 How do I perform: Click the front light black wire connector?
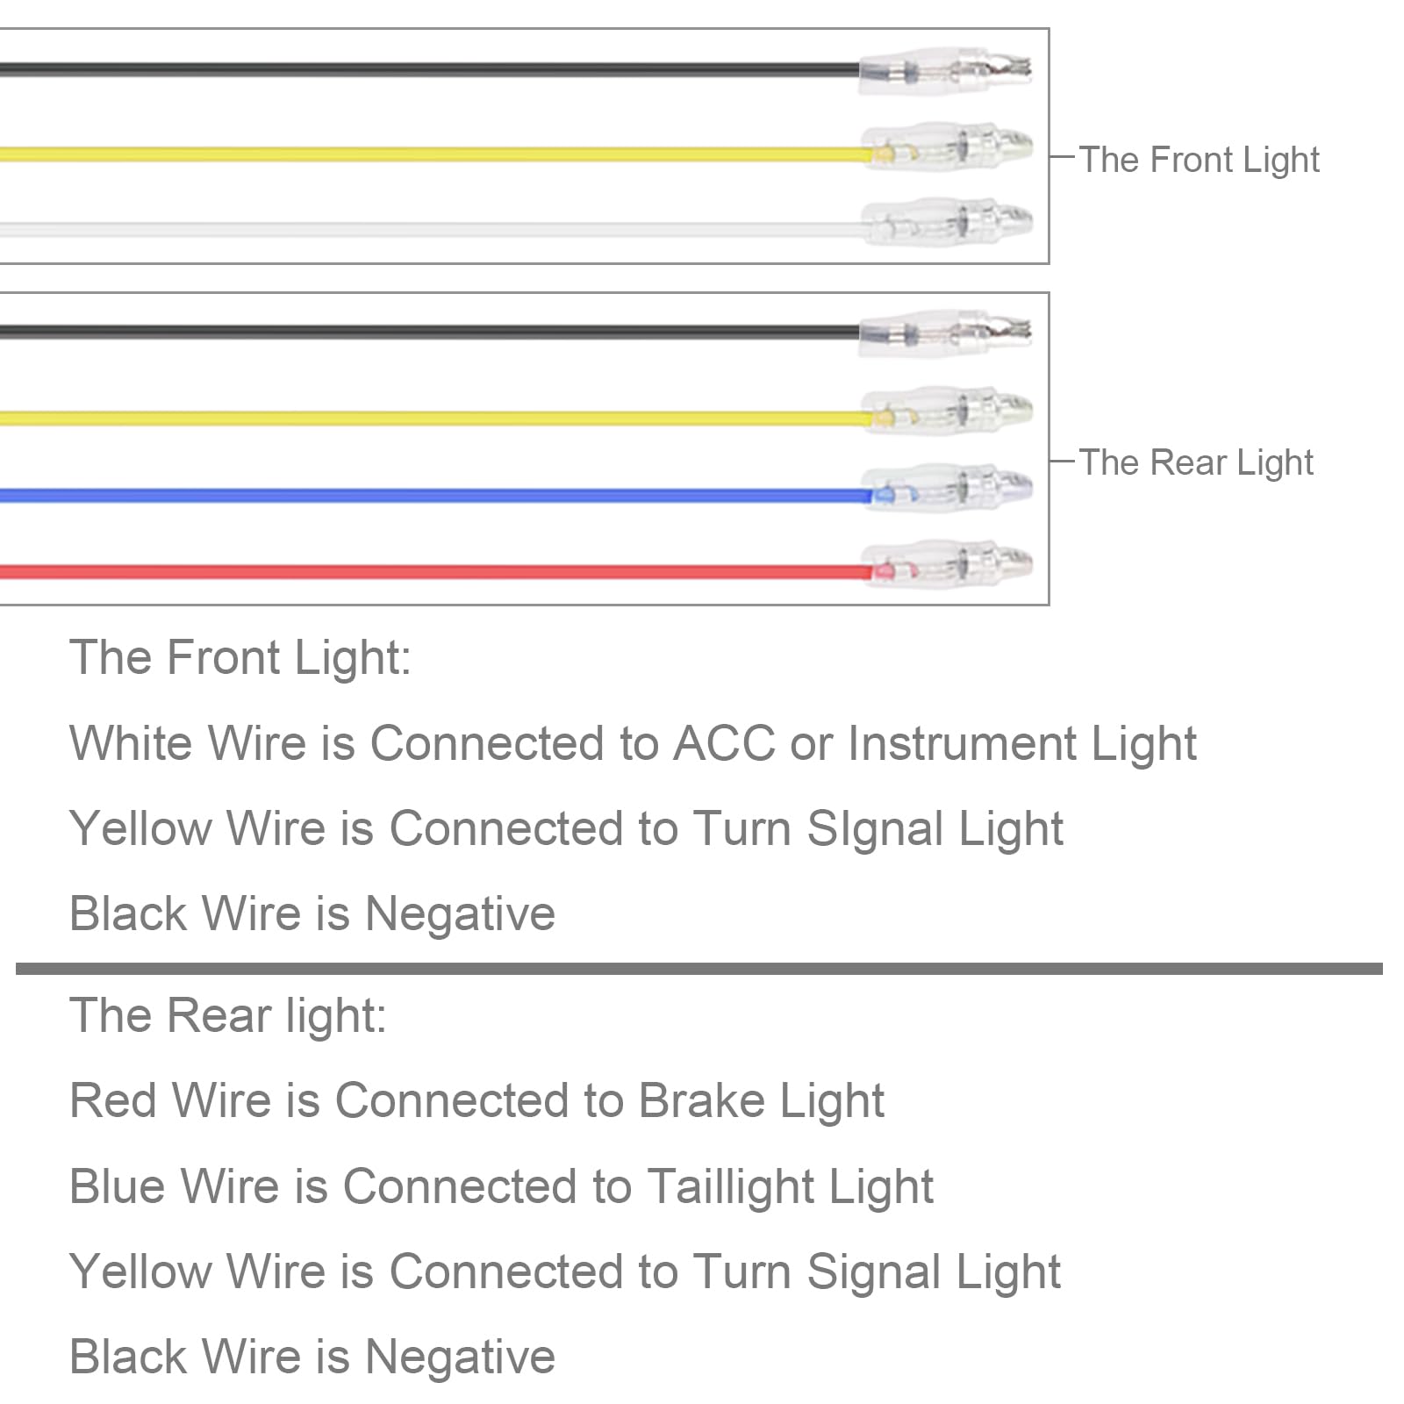[945, 70]
